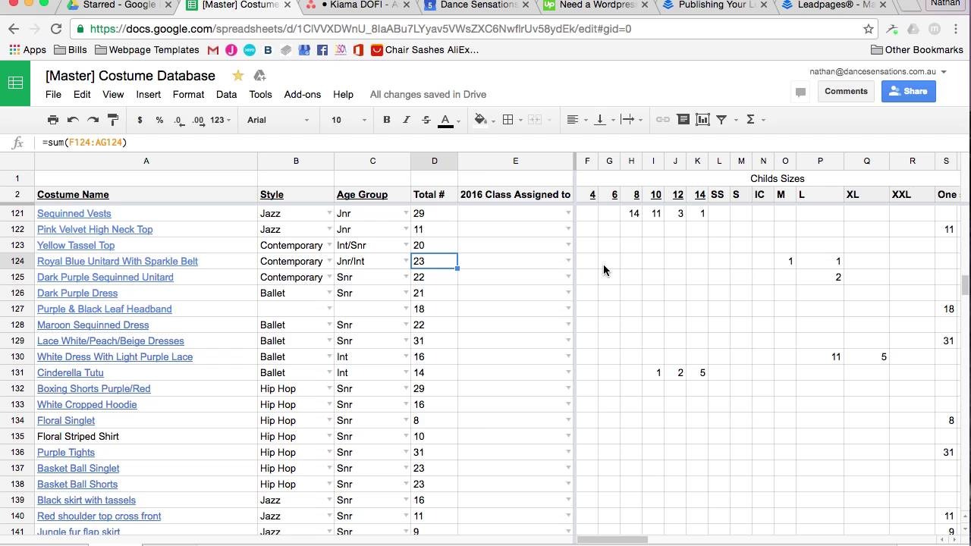Open the Paint format tool
The height and width of the screenshot is (546, 971).
tap(112, 119)
